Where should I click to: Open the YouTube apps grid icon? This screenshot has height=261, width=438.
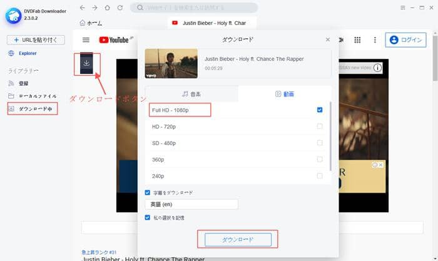(x=357, y=39)
